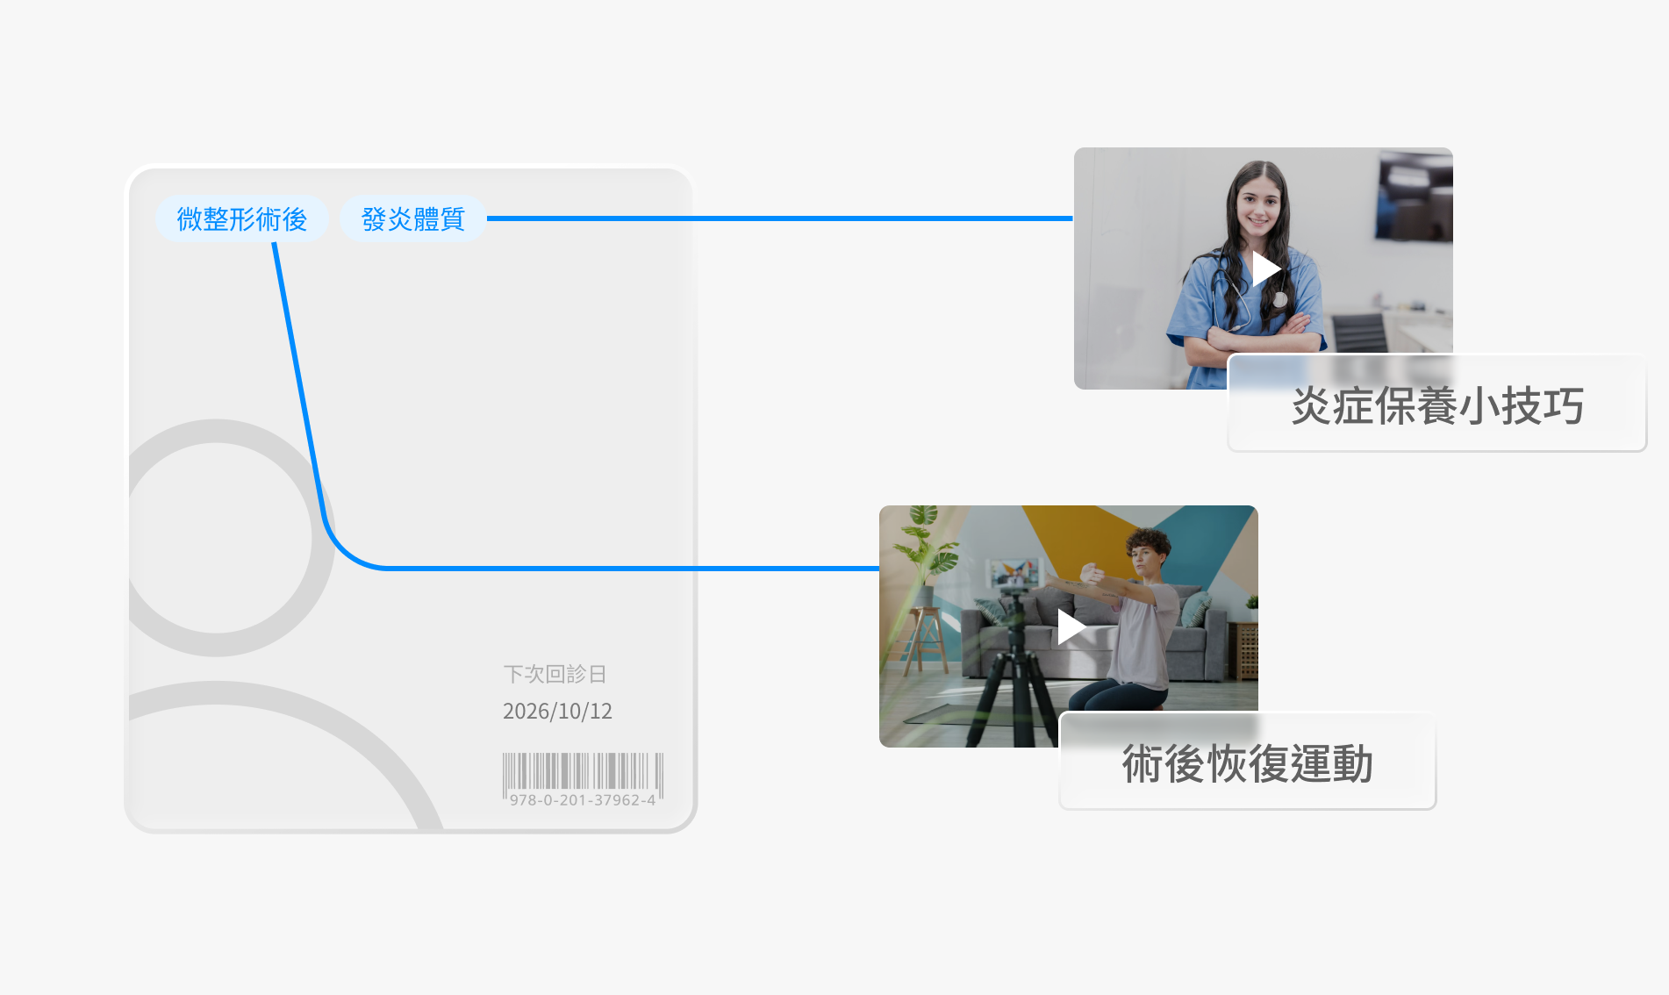Image resolution: width=1669 pixels, height=995 pixels.
Task: Select the 發炎體質 tag
Action: [x=412, y=218]
